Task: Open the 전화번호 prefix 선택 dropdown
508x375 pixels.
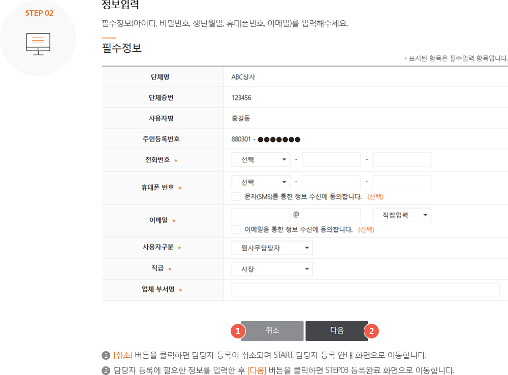Action: pyautogui.click(x=260, y=159)
